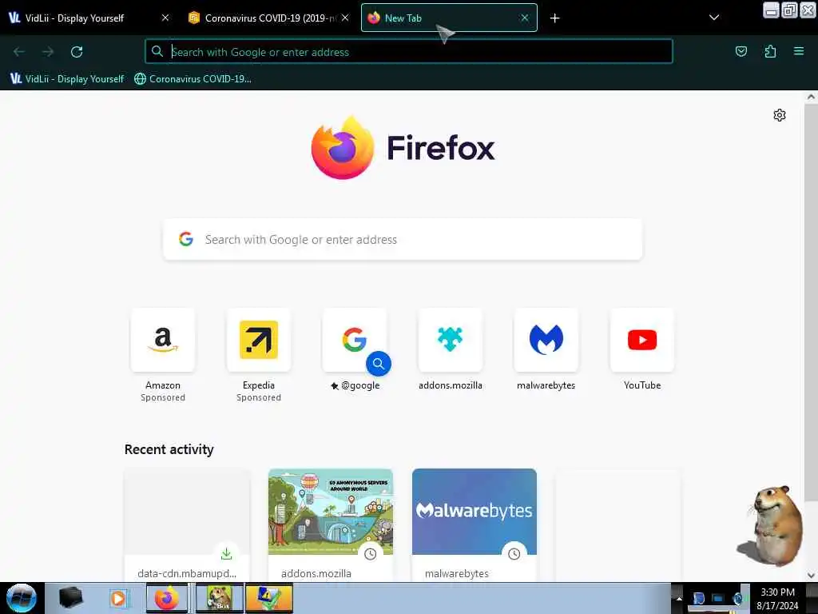Close the Coronavirus COVID-19 tab

[x=345, y=18]
